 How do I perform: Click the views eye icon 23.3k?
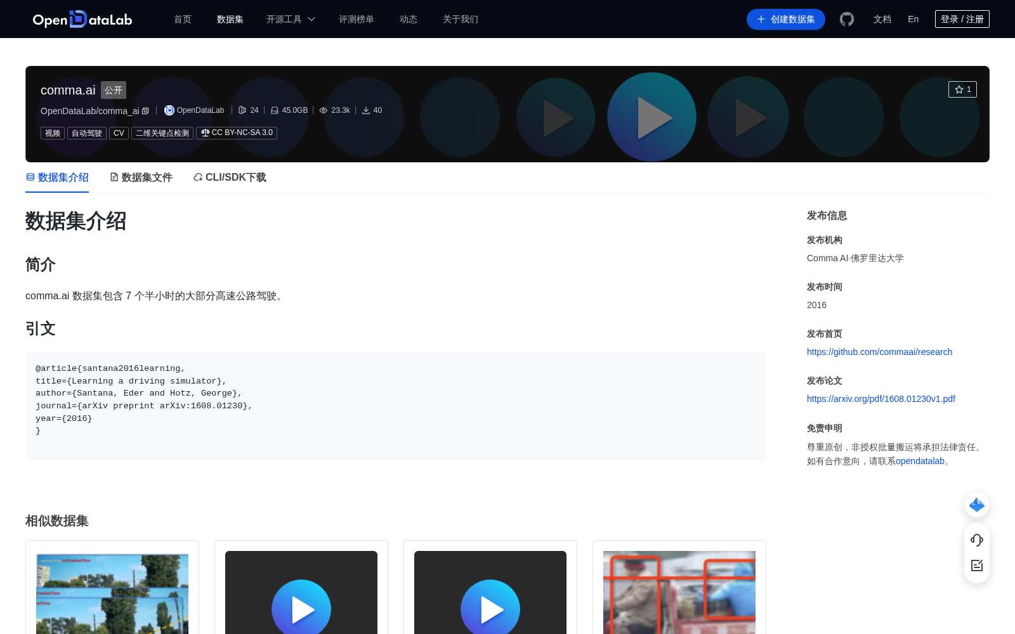point(324,110)
